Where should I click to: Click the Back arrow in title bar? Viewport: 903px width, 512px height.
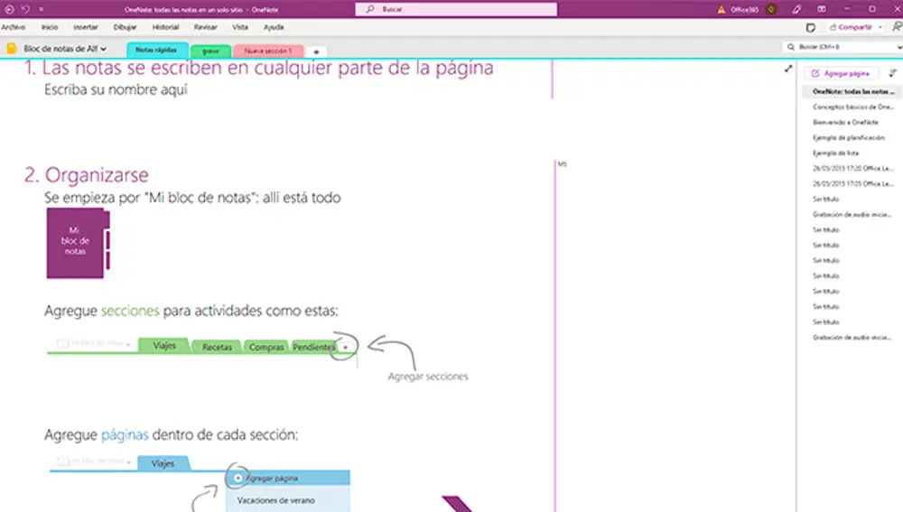(x=9, y=9)
